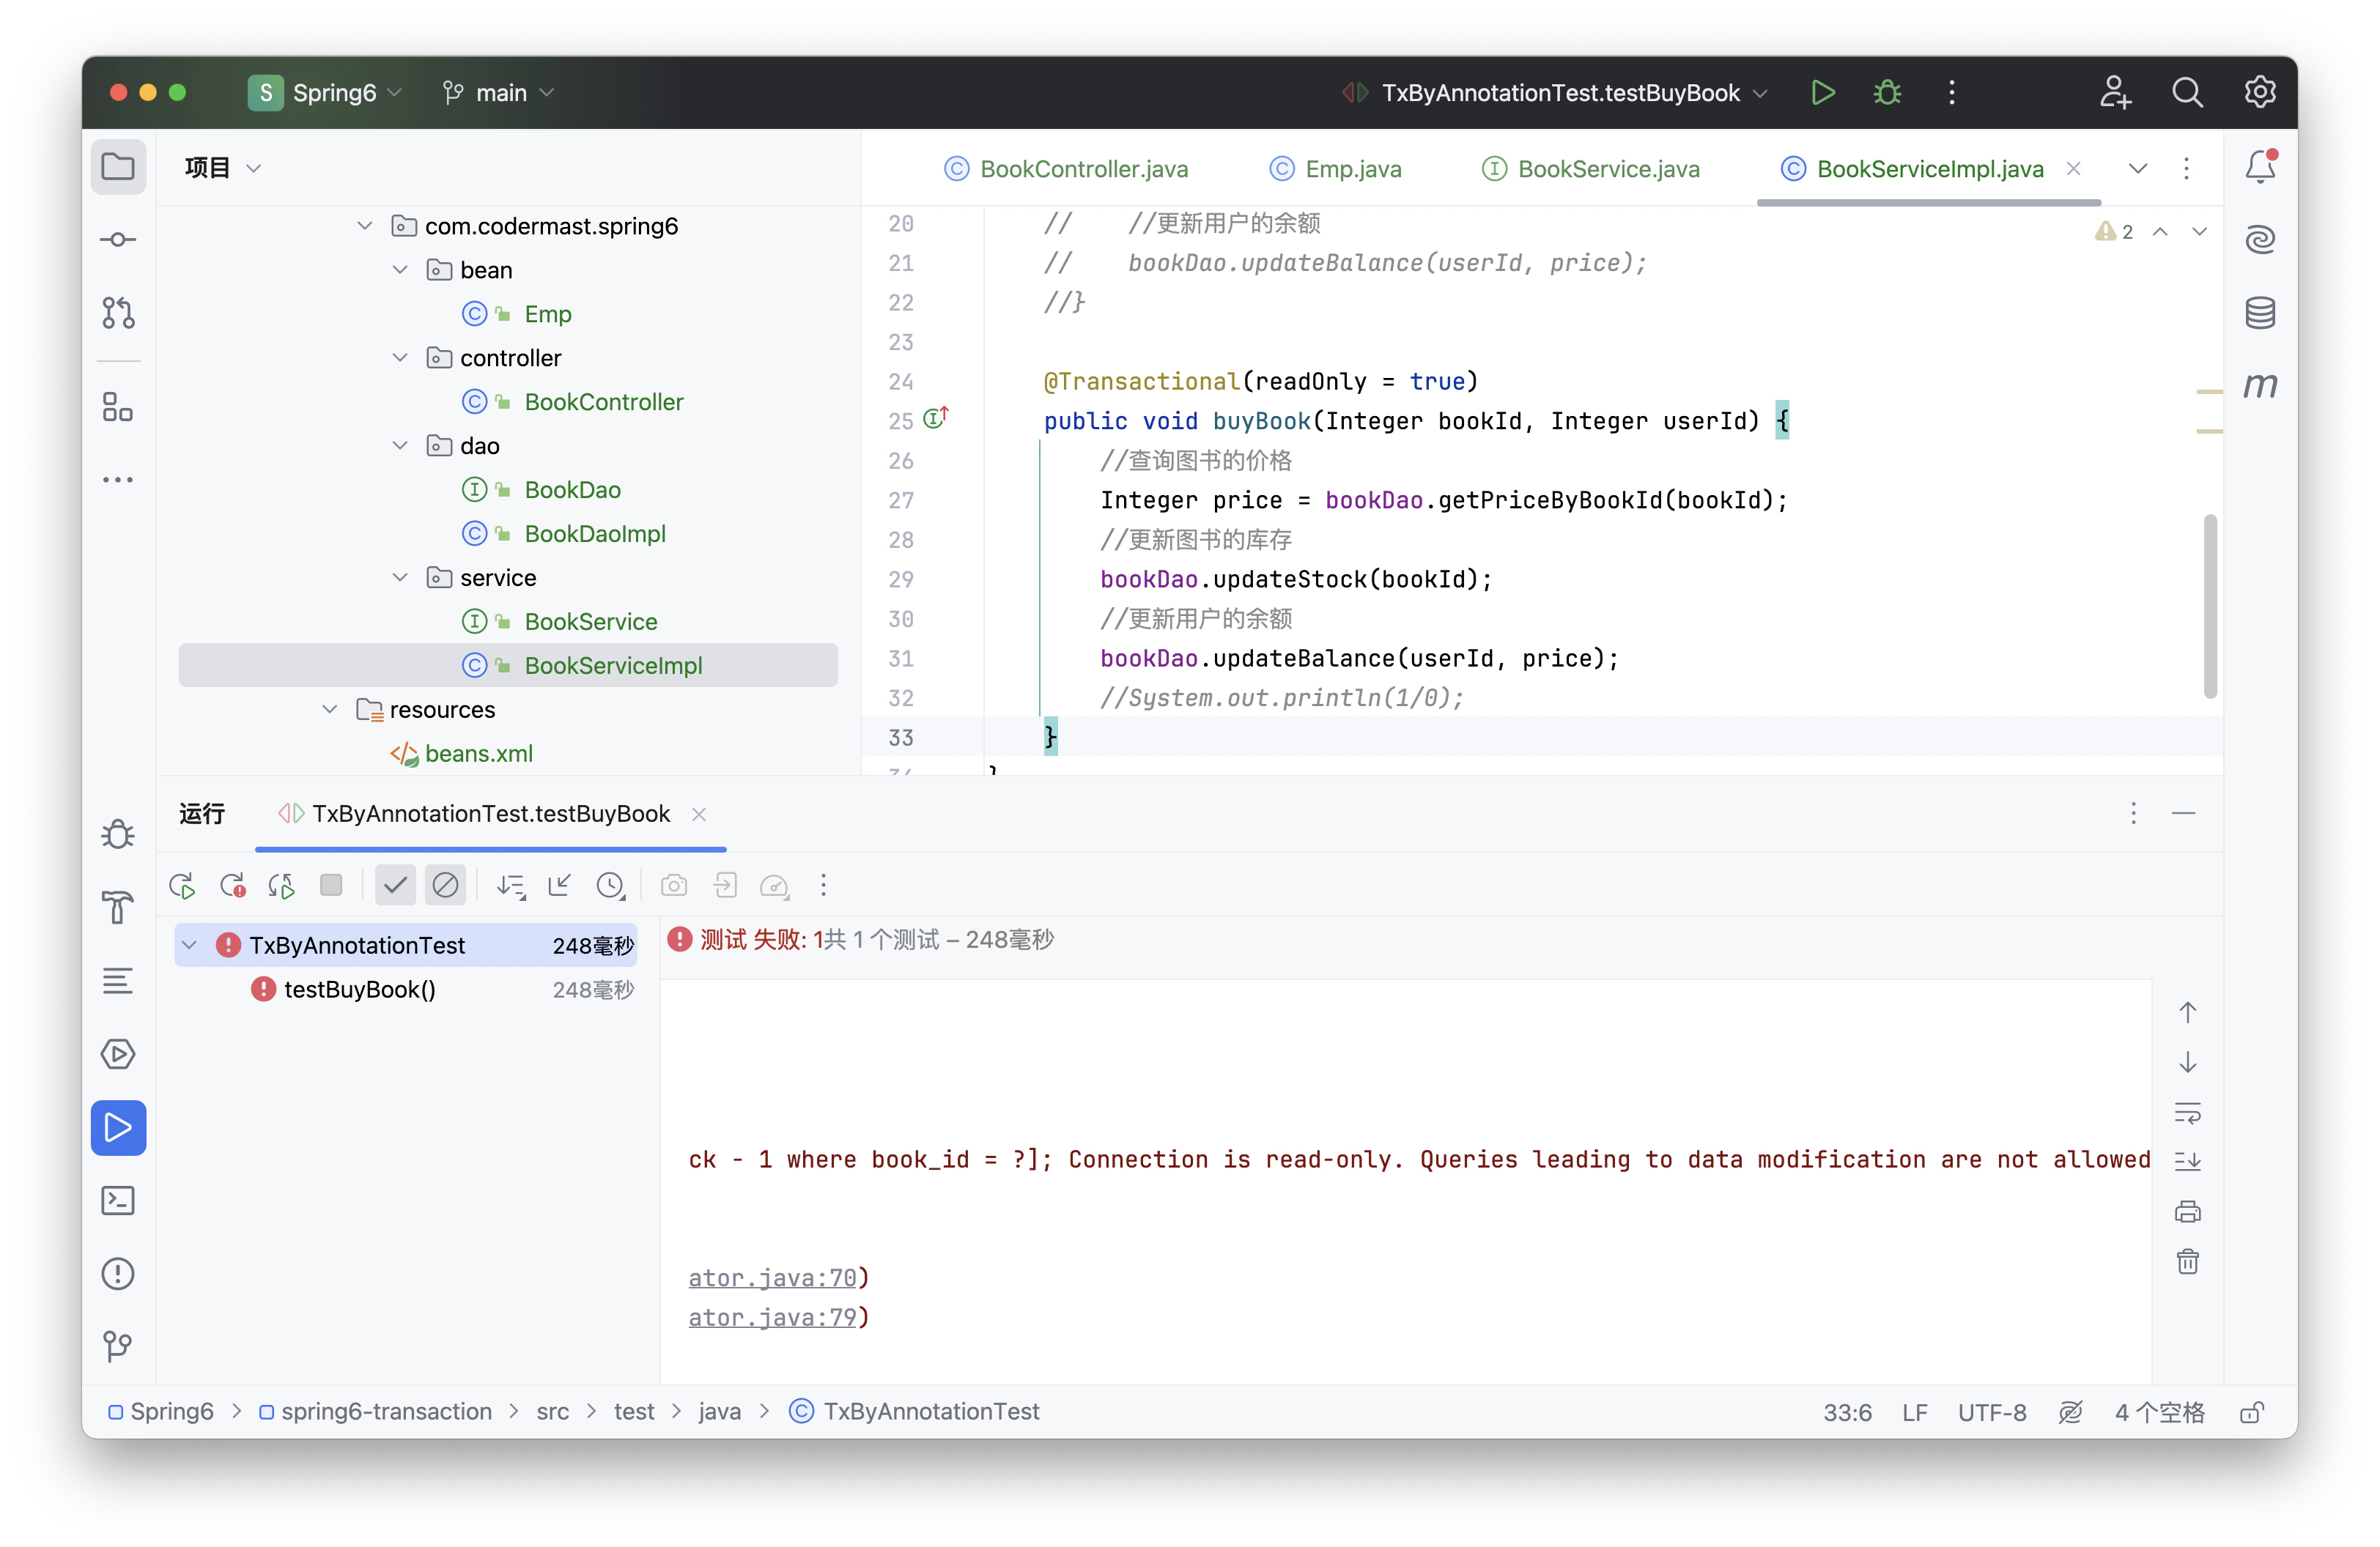2380x1547 pixels.
Task: Toggle show passed tests checkmark
Action: tap(395, 886)
